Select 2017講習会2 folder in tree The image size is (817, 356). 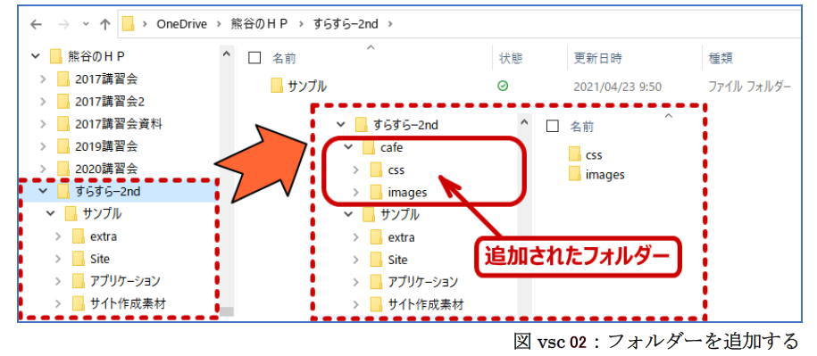tap(110, 102)
